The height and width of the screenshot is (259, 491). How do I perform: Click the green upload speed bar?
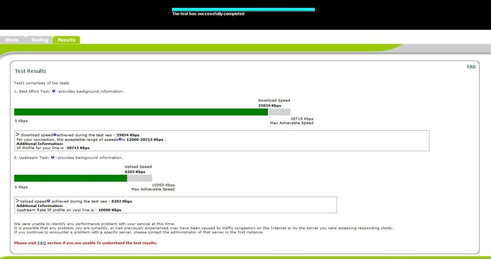70,178
